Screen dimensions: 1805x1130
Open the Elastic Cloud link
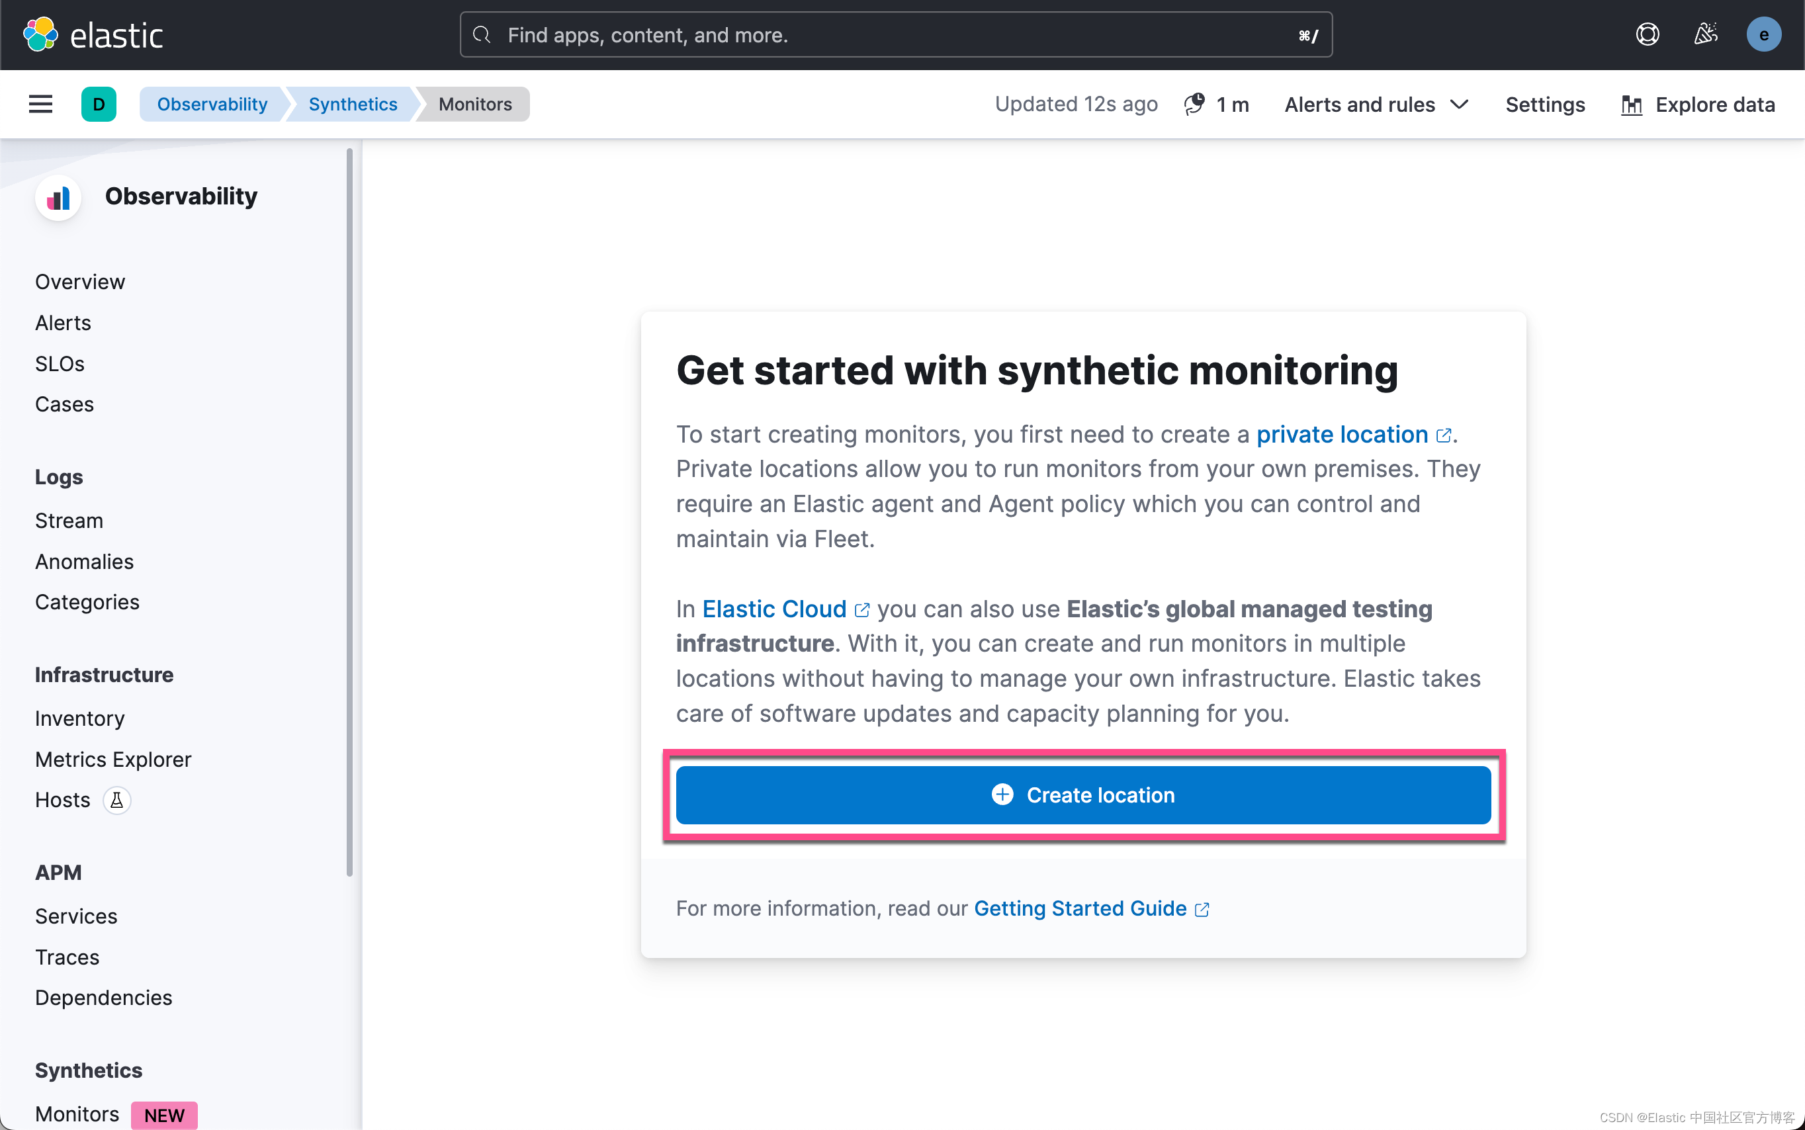point(773,609)
